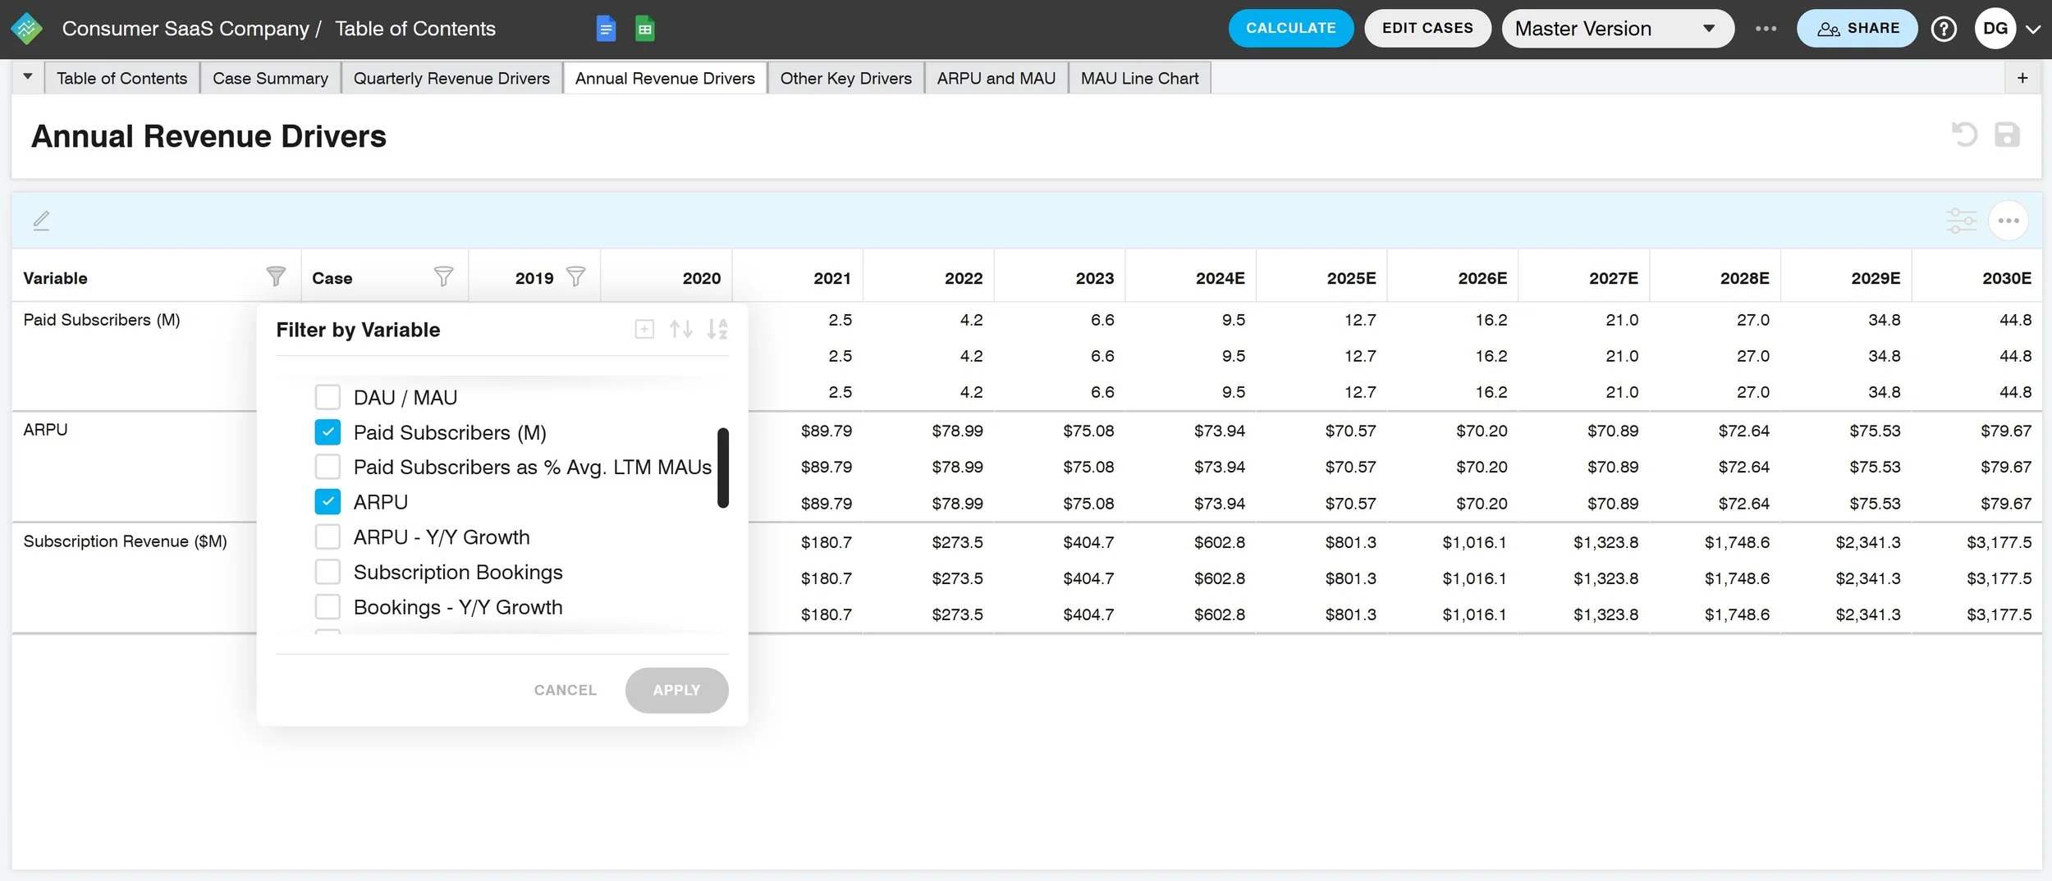The height and width of the screenshot is (881, 2052).
Task: Click the Table of Contents title breadcrumb
Action: (x=415, y=29)
